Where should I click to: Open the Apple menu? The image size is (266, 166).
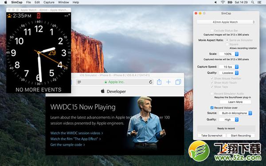(x=6, y=2)
